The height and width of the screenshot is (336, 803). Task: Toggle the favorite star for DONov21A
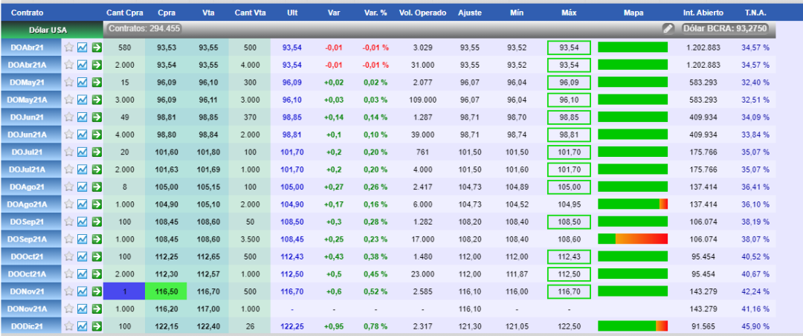tap(69, 308)
